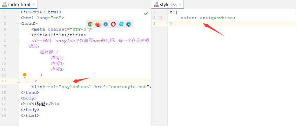Open preview in Internet Explorer icon
This screenshot has height=133, width=297.
[121, 24]
